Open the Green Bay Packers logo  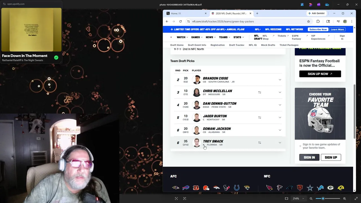coord(330,188)
